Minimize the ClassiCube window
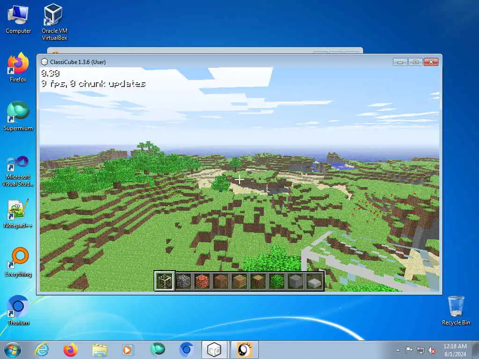The height and width of the screenshot is (359, 479). click(x=400, y=62)
